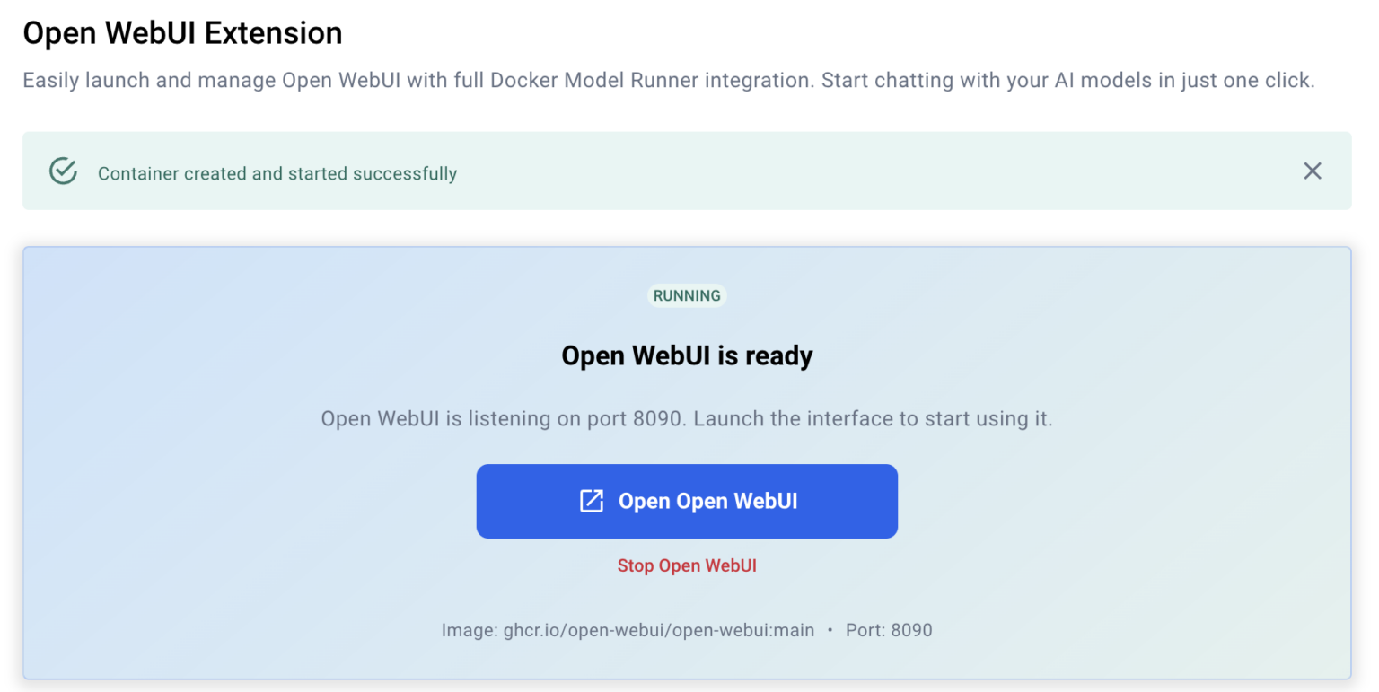Click the 'Open Open WebUI' button label text
This screenshot has height=692, width=1379.
tap(707, 501)
